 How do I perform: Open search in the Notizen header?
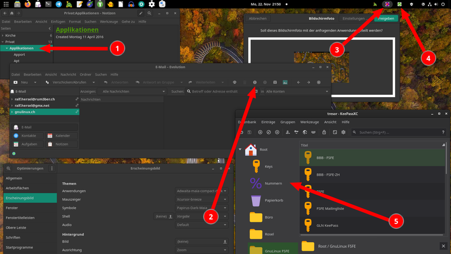click(x=149, y=13)
